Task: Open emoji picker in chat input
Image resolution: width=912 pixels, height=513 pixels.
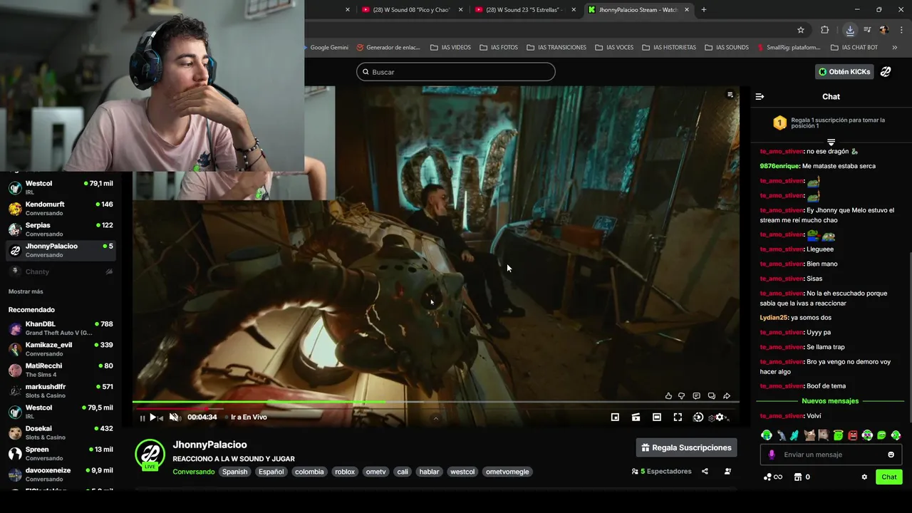Action: pyautogui.click(x=891, y=455)
